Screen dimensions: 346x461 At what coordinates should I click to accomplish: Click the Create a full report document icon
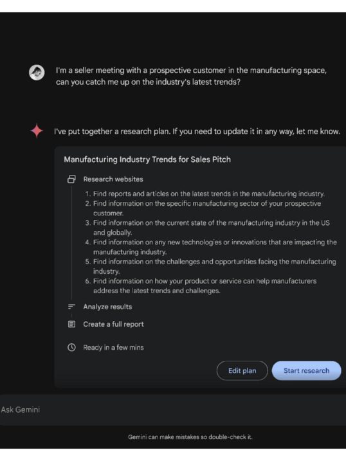click(x=71, y=324)
